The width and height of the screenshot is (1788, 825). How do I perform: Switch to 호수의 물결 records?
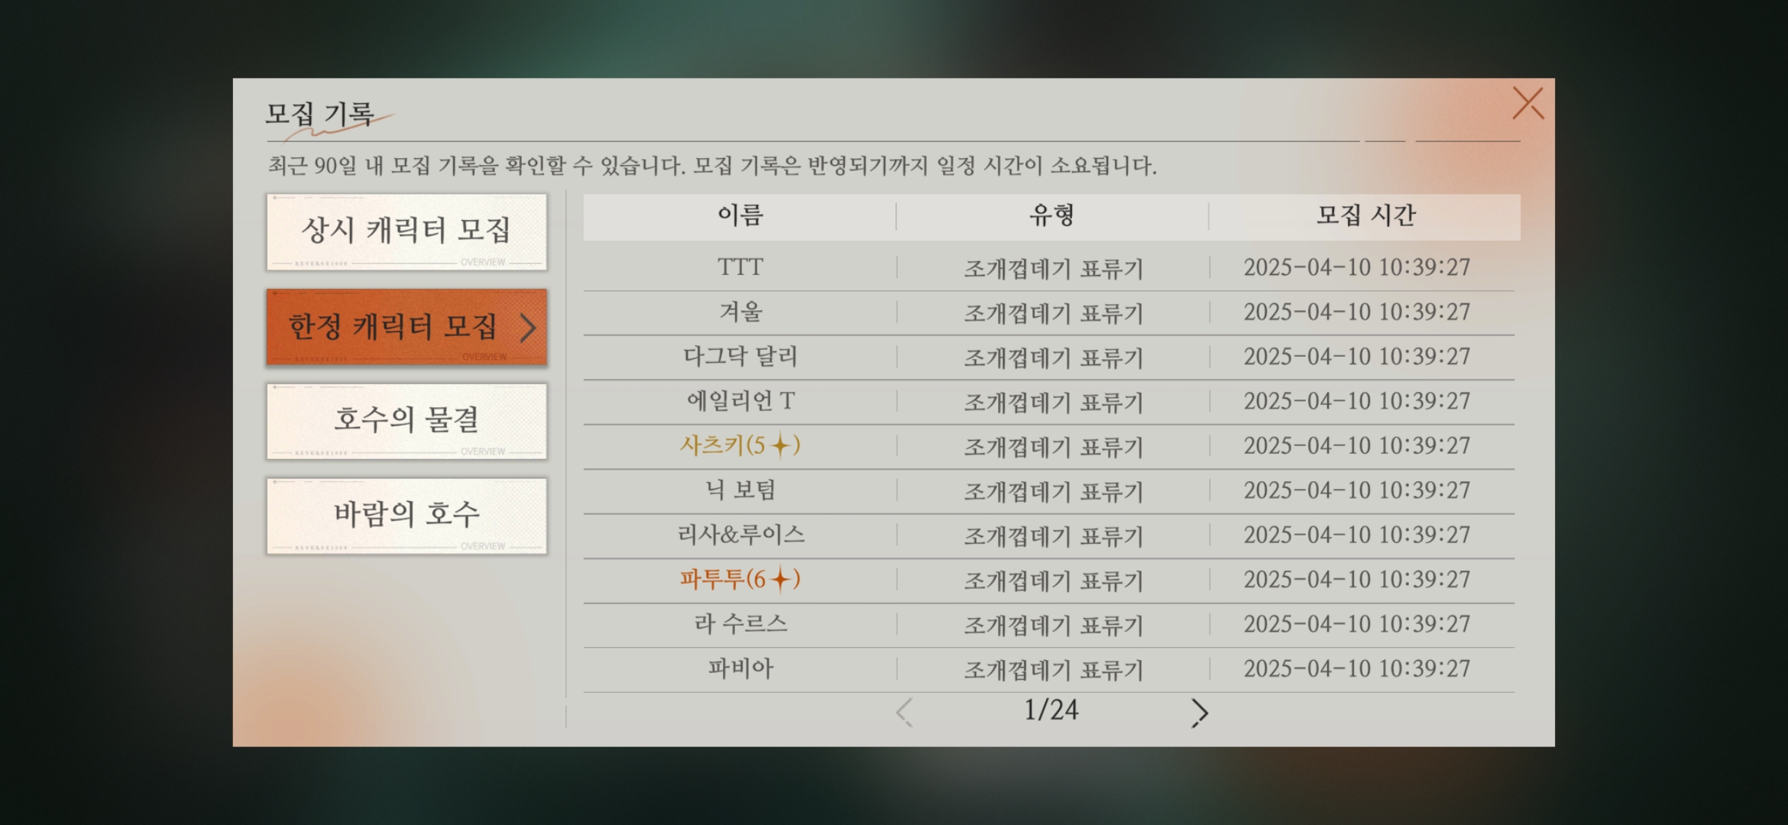coord(407,420)
